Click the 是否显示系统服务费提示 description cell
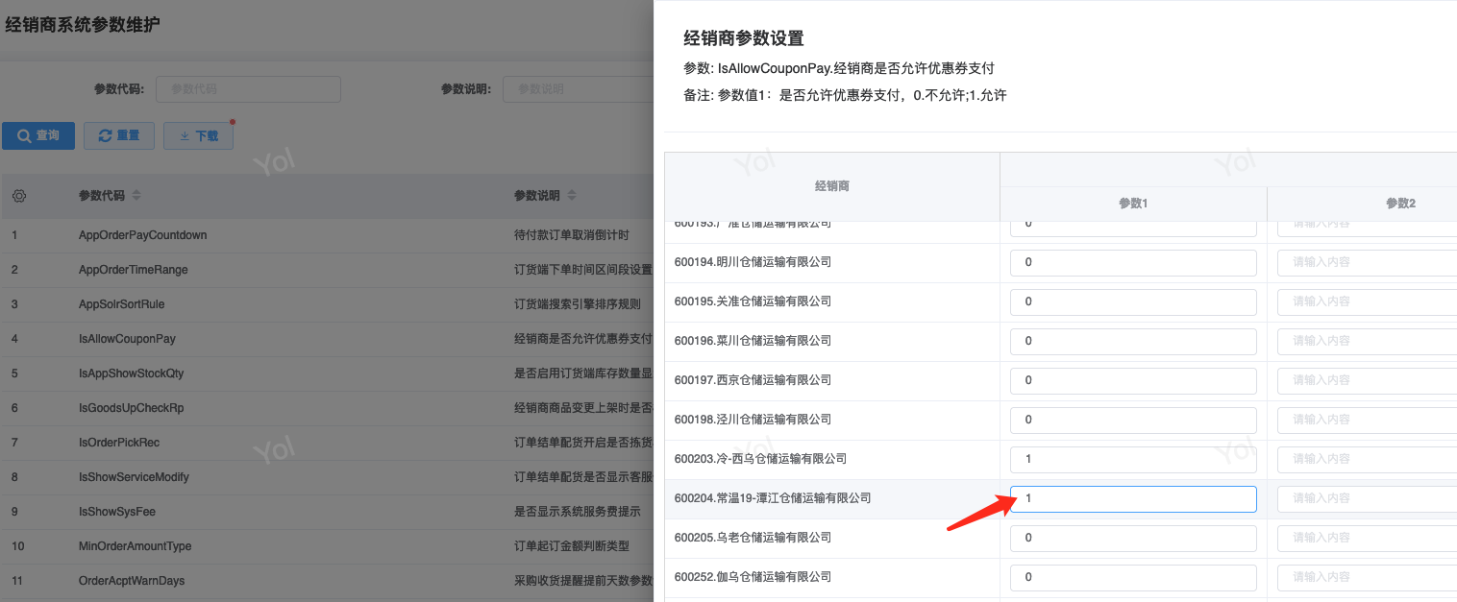The width and height of the screenshot is (1457, 602). click(578, 512)
